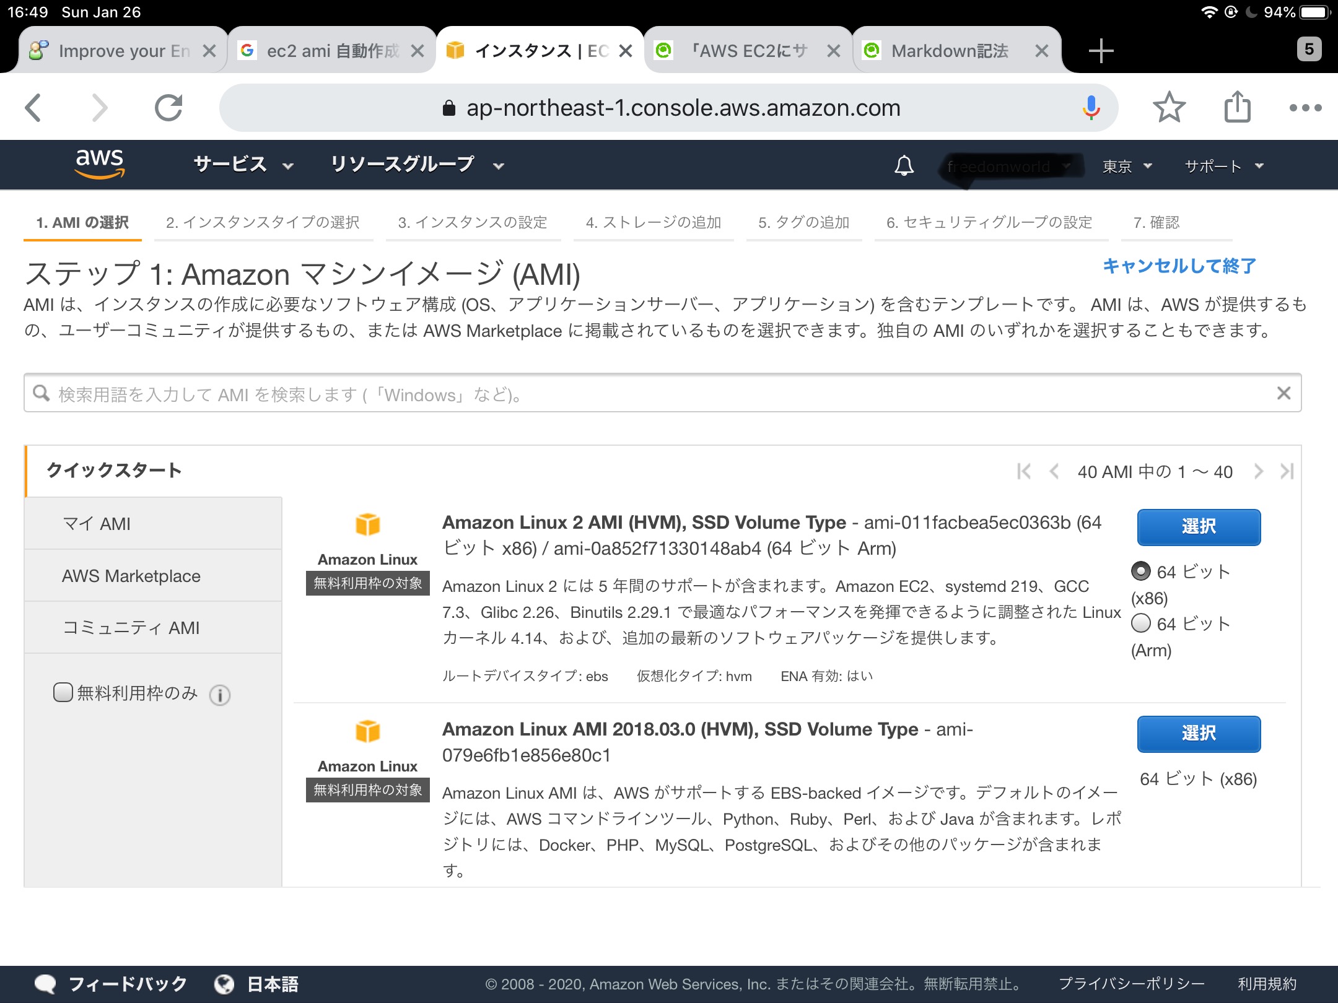Image resolution: width=1338 pixels, height=1003 pixels.
Task: Enable the 無料利用枠のみ checkbox
Action: tap(63, 692)
